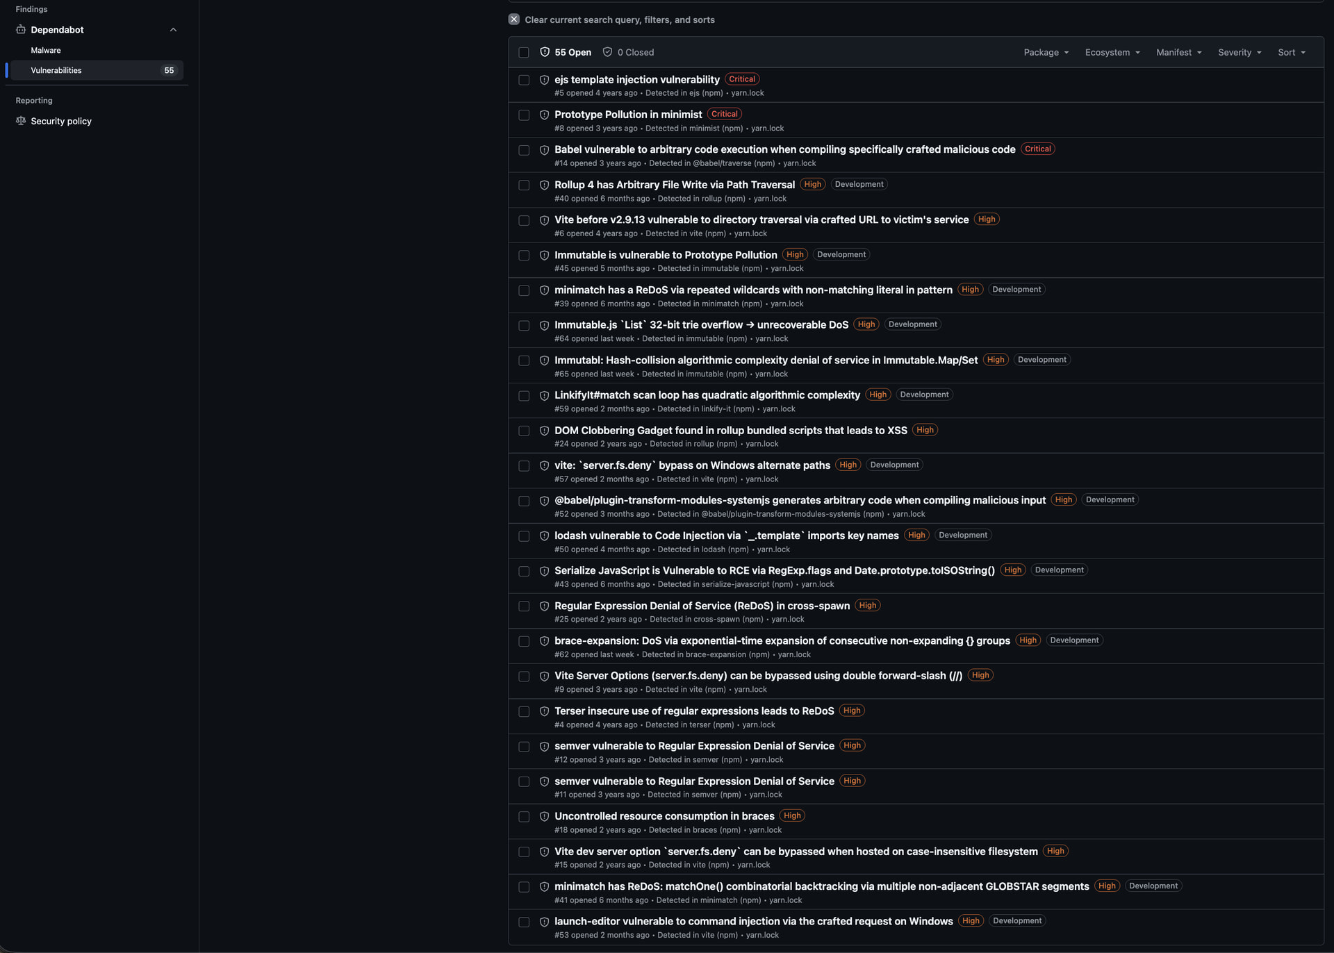Click shield icon on Vite before v2.9.13 row
Screen dimensions: 1334x953
(x=544, y=220)
